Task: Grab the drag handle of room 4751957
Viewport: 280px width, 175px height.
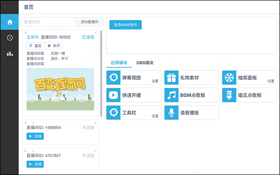Action: point(26,151)
